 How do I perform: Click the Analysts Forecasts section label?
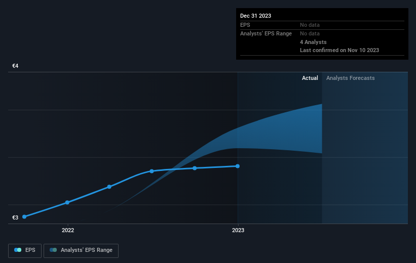point(351,78)
